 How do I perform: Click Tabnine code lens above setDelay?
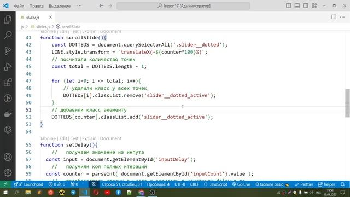pyautogui.click(x=48, y=138)
